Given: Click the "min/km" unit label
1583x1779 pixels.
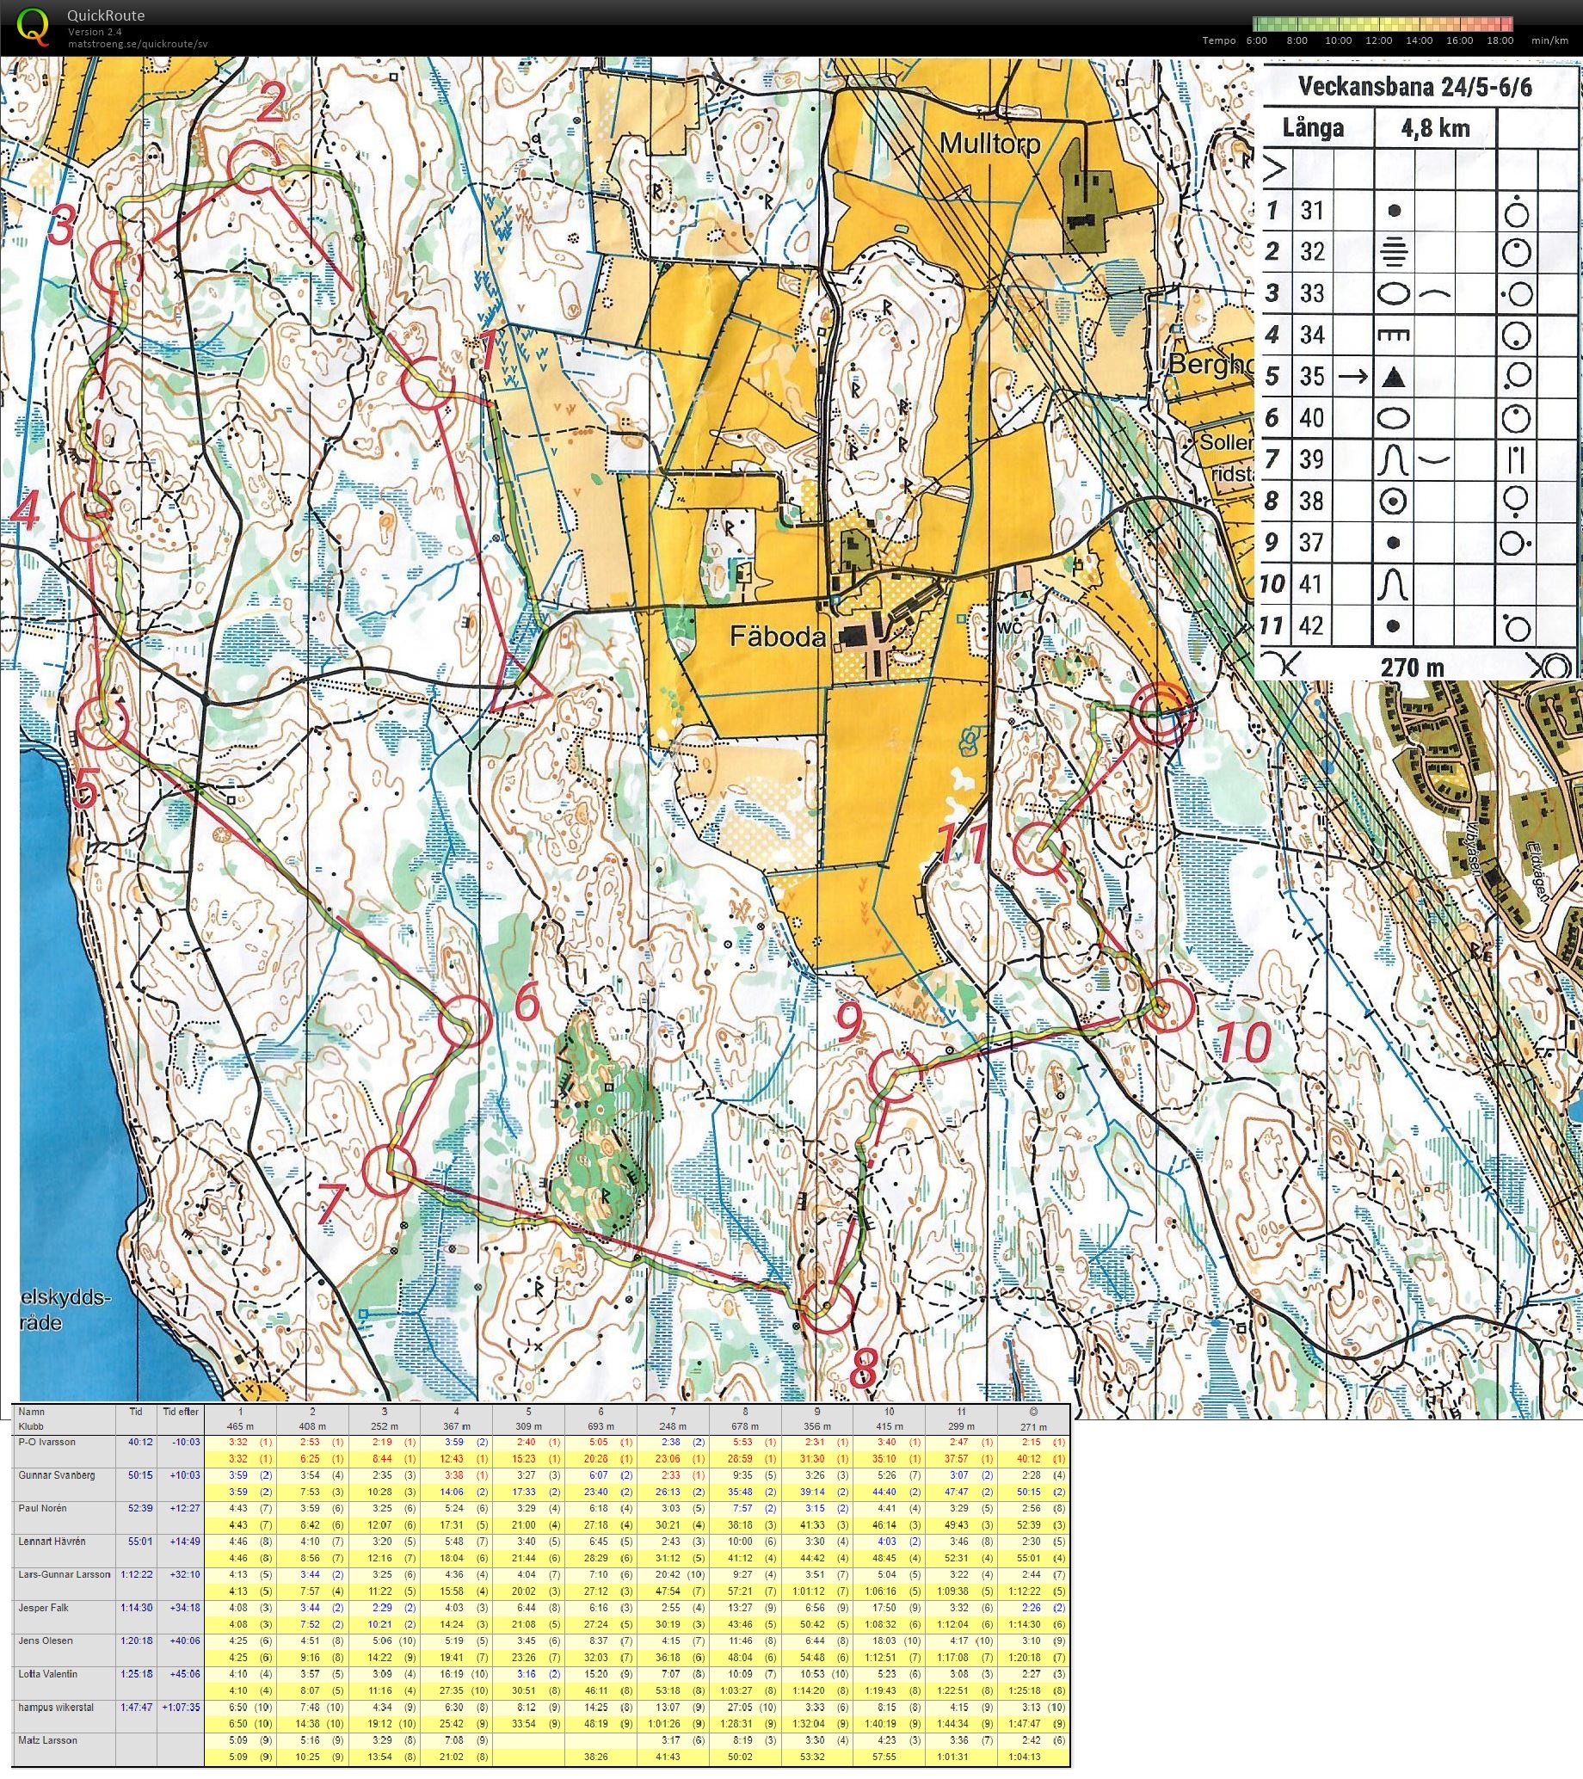Looking at the screenshot, I should (1552, 40).
